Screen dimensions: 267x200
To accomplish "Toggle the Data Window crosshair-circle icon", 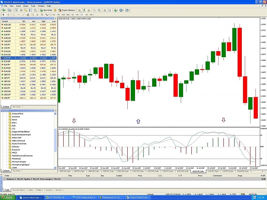I will coord(21,10).
